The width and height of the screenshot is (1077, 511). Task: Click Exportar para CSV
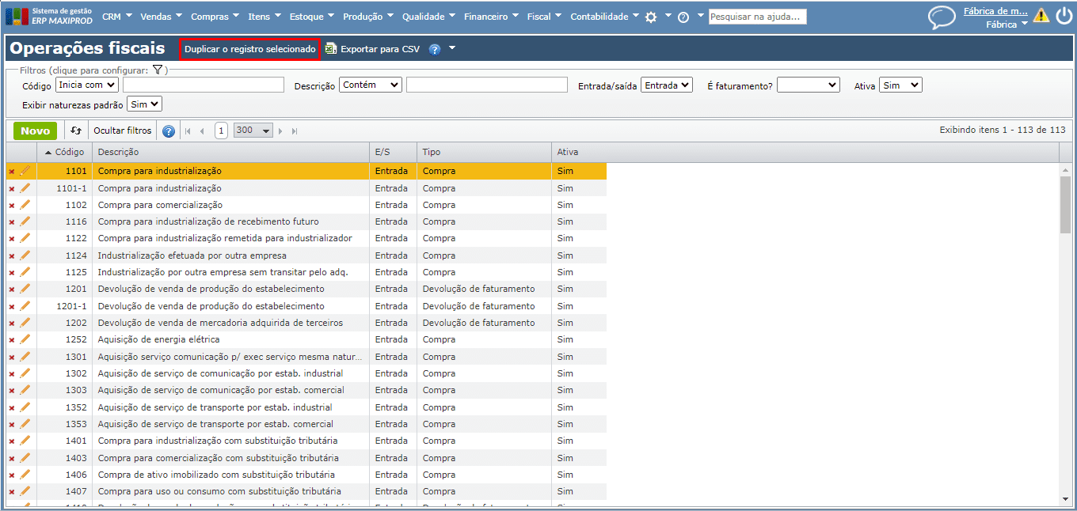pyautogui.click(x=379, y=49)
